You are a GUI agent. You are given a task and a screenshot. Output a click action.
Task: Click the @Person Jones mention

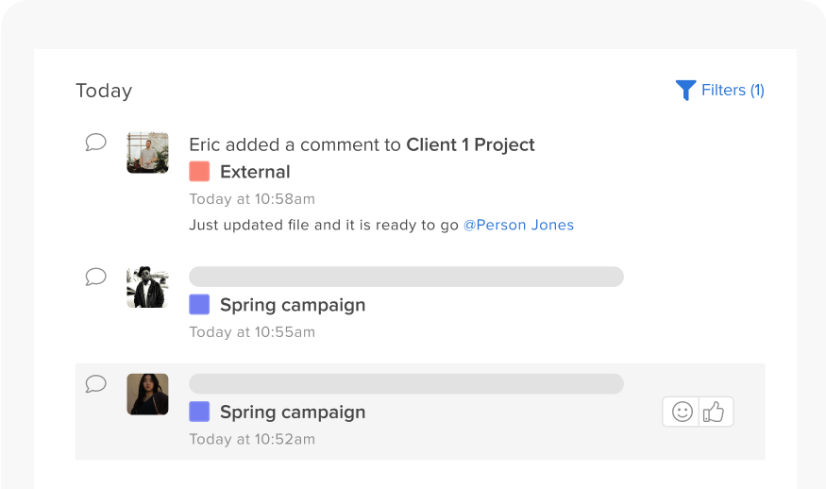click(518, 225)
